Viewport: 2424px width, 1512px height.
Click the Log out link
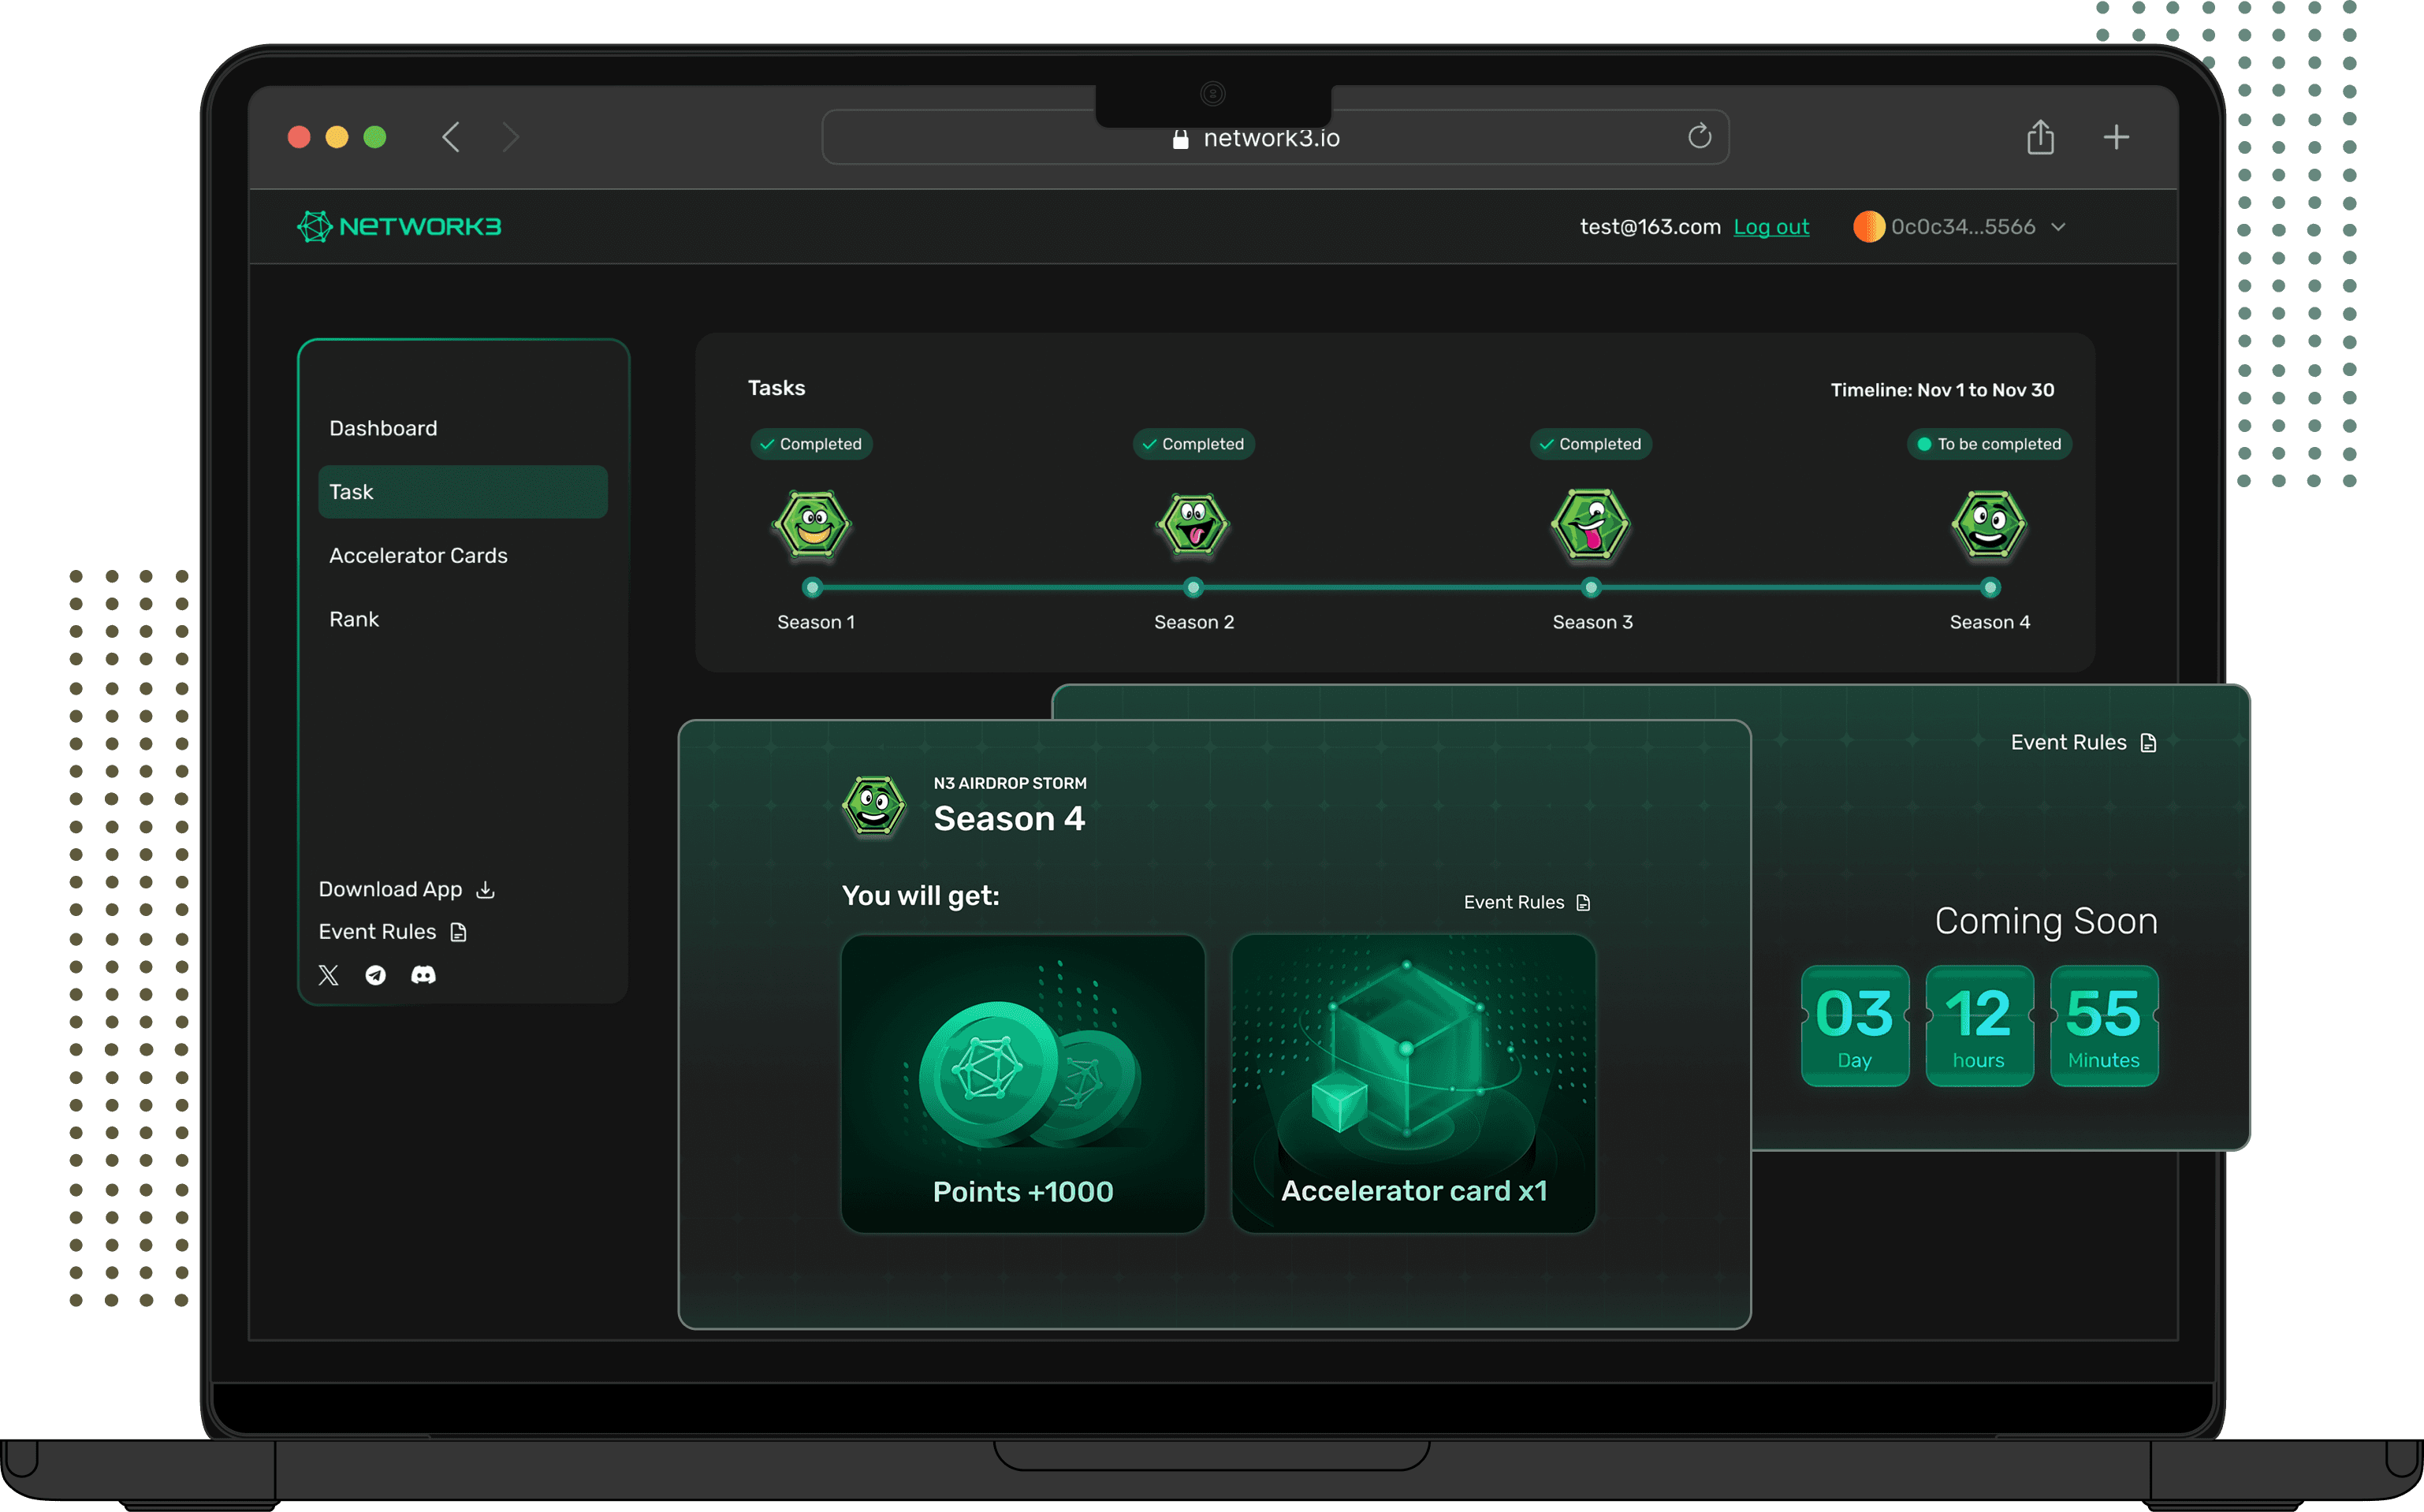1771,227
